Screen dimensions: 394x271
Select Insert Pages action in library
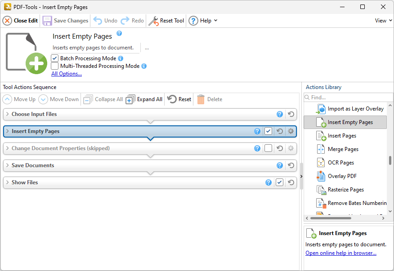point(336,136)
